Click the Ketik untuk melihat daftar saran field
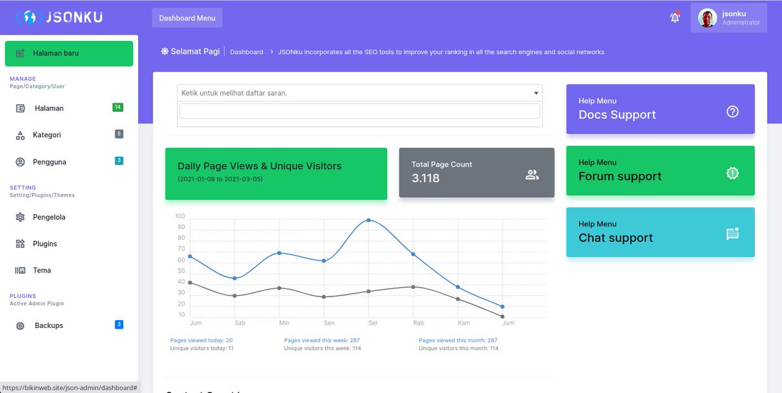 (360, 93)
